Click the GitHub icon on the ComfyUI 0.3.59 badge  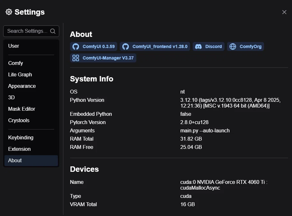75,46
